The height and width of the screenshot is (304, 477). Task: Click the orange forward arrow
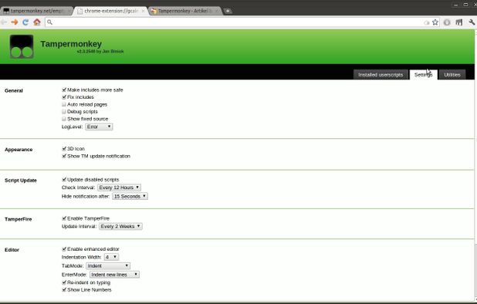[15, 22]
